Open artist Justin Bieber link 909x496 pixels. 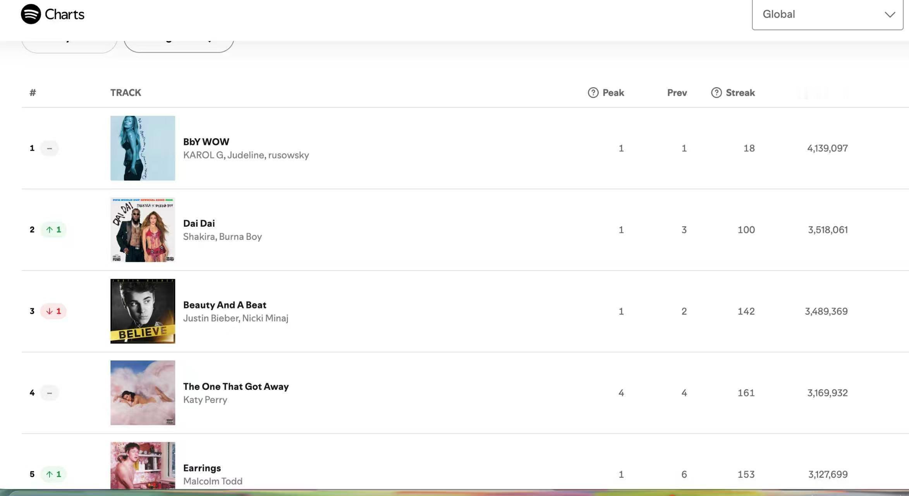click(x=211, y=318)
